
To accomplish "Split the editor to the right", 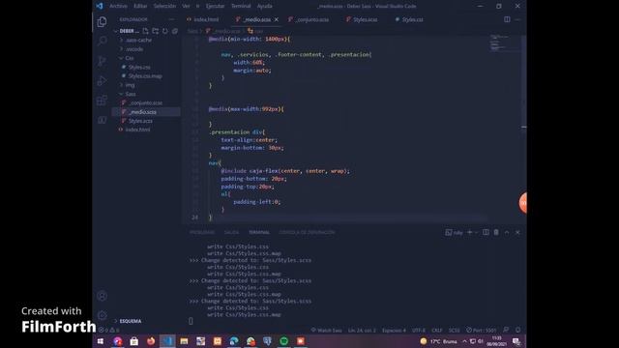I will point(507,19).
